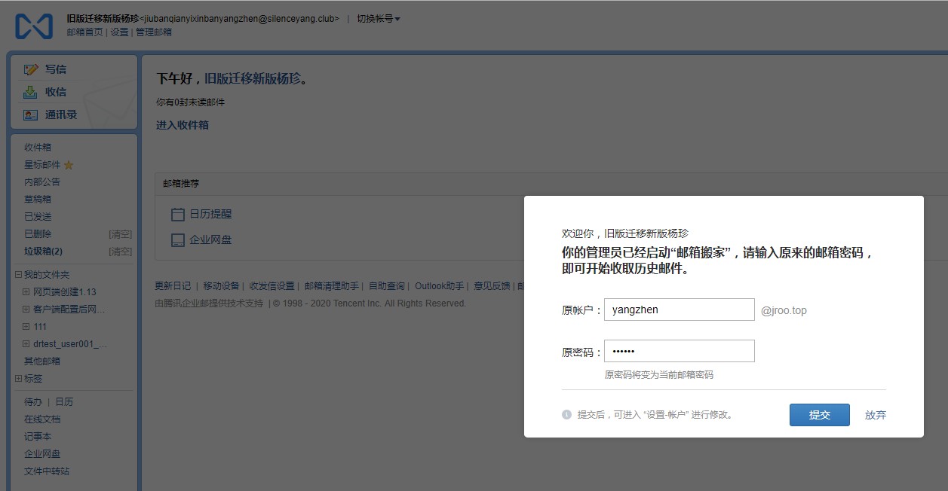Open the 已发送 folder
948x491 pixels.
click(x=38, y=217)
